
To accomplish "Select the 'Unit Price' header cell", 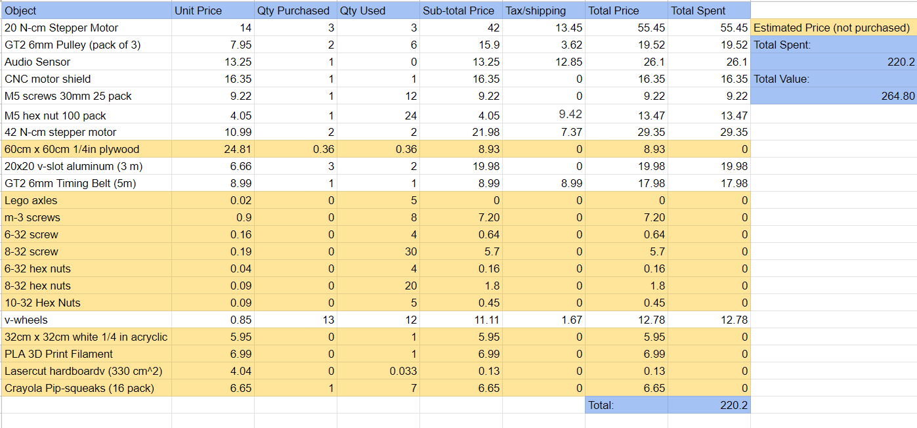I will [x=213, y=11].
